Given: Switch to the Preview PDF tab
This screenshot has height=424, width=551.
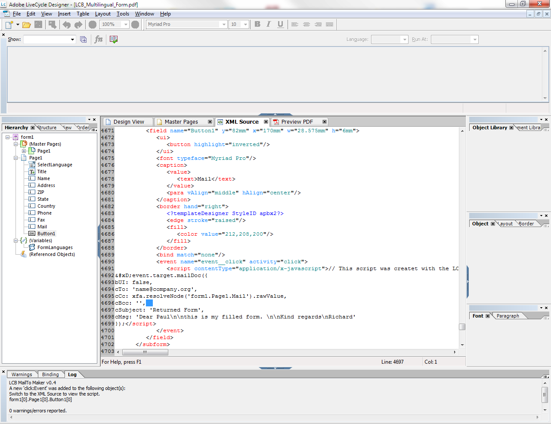Looking at the screenshot, I should coord(297,122).
